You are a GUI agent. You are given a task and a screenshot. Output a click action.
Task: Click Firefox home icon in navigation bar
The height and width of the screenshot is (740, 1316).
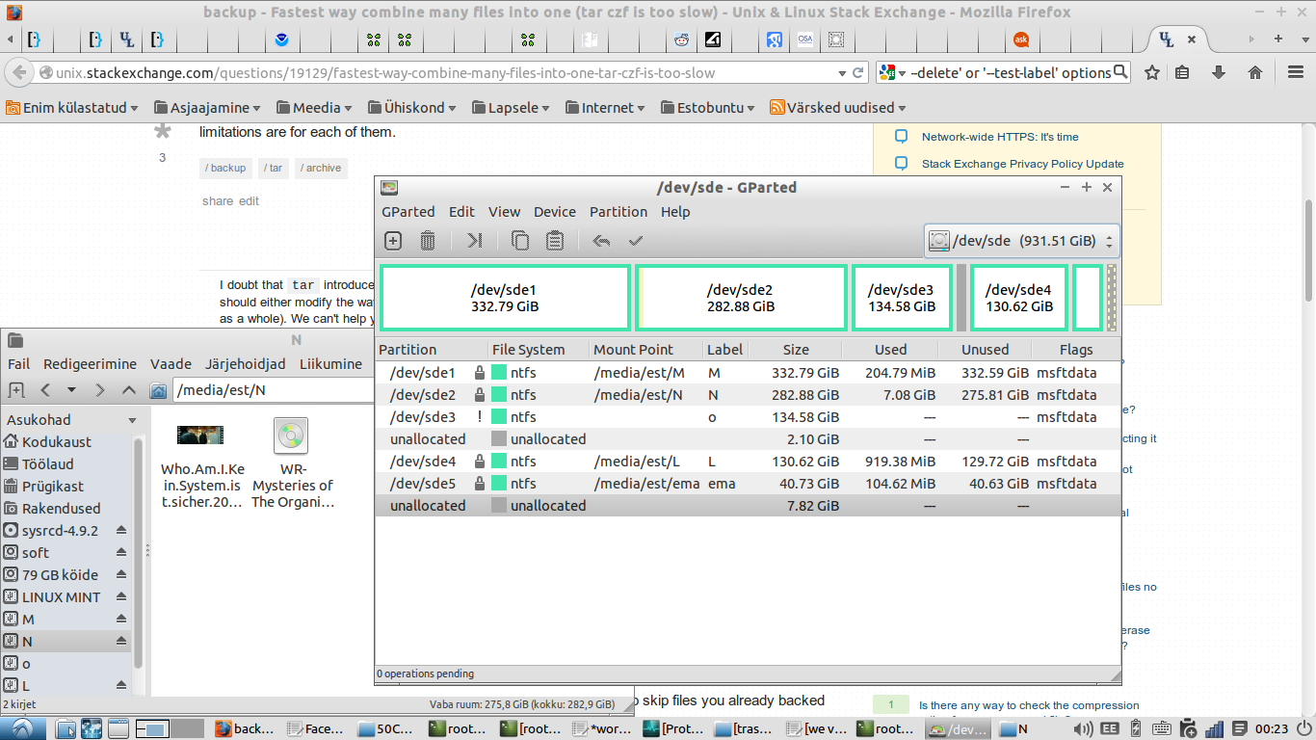click(x=1255, y=72)
